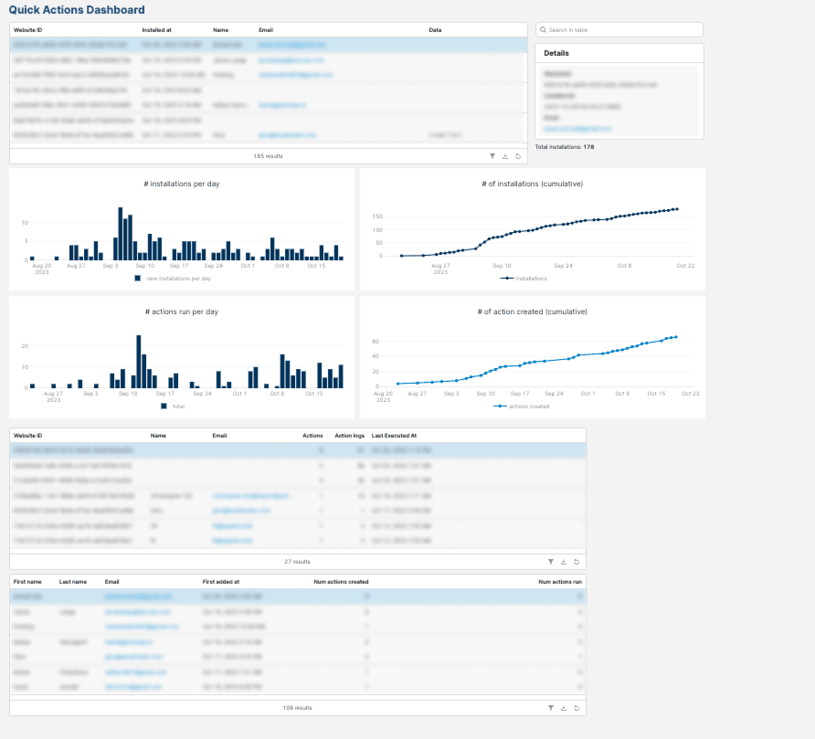Image resolution: width=815 pixels, height=739 pixels.
Task: Toggle 'installations' legend series in cumulative chart
Action: (524, 279)
